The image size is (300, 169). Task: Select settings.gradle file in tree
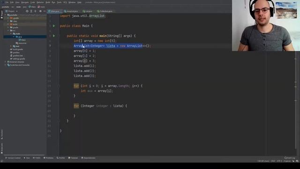coord(18,59)
